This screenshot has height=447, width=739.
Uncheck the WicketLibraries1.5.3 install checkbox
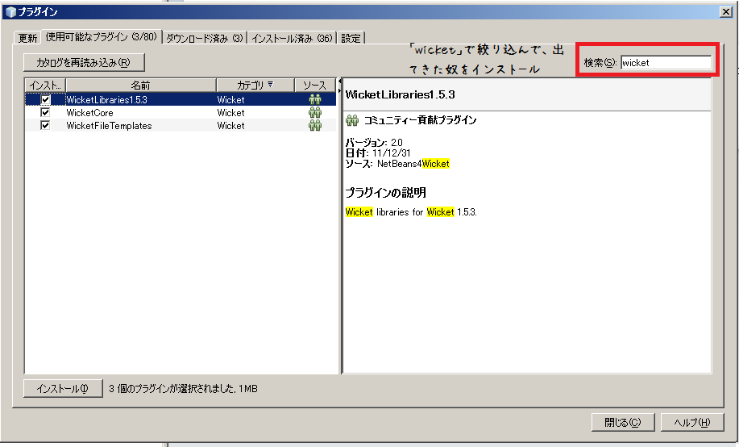pos(45,99)
